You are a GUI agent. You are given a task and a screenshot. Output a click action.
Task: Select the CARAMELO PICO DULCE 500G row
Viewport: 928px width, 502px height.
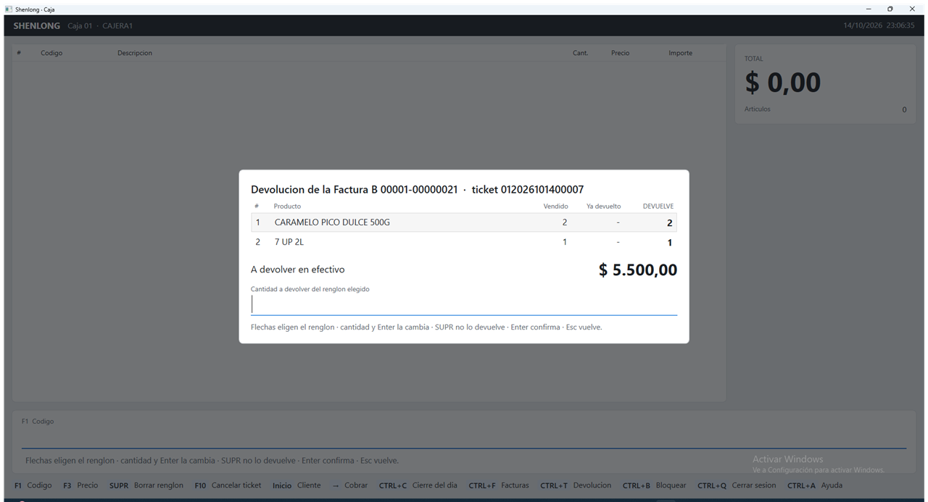pyautogui.click(x=464, y=222)
